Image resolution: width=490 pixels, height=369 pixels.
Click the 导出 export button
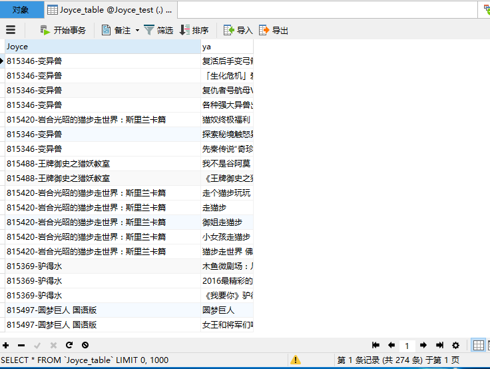pos(274,30)
